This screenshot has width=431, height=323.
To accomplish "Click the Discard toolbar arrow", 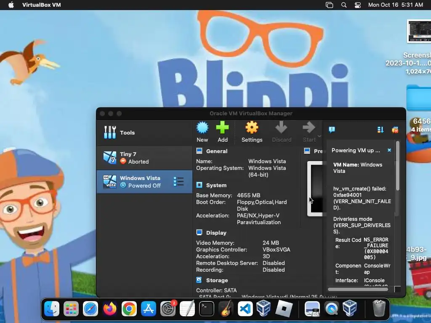I will (x=281, y=128).
